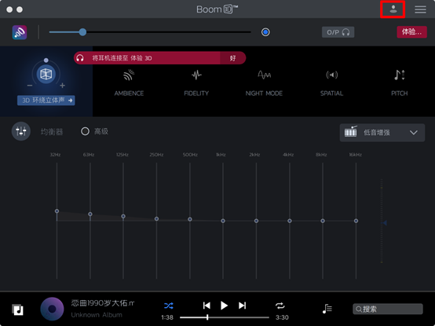
Task: Open the 低音增强 preset dropdown
Action: click(x=382, y=133)
